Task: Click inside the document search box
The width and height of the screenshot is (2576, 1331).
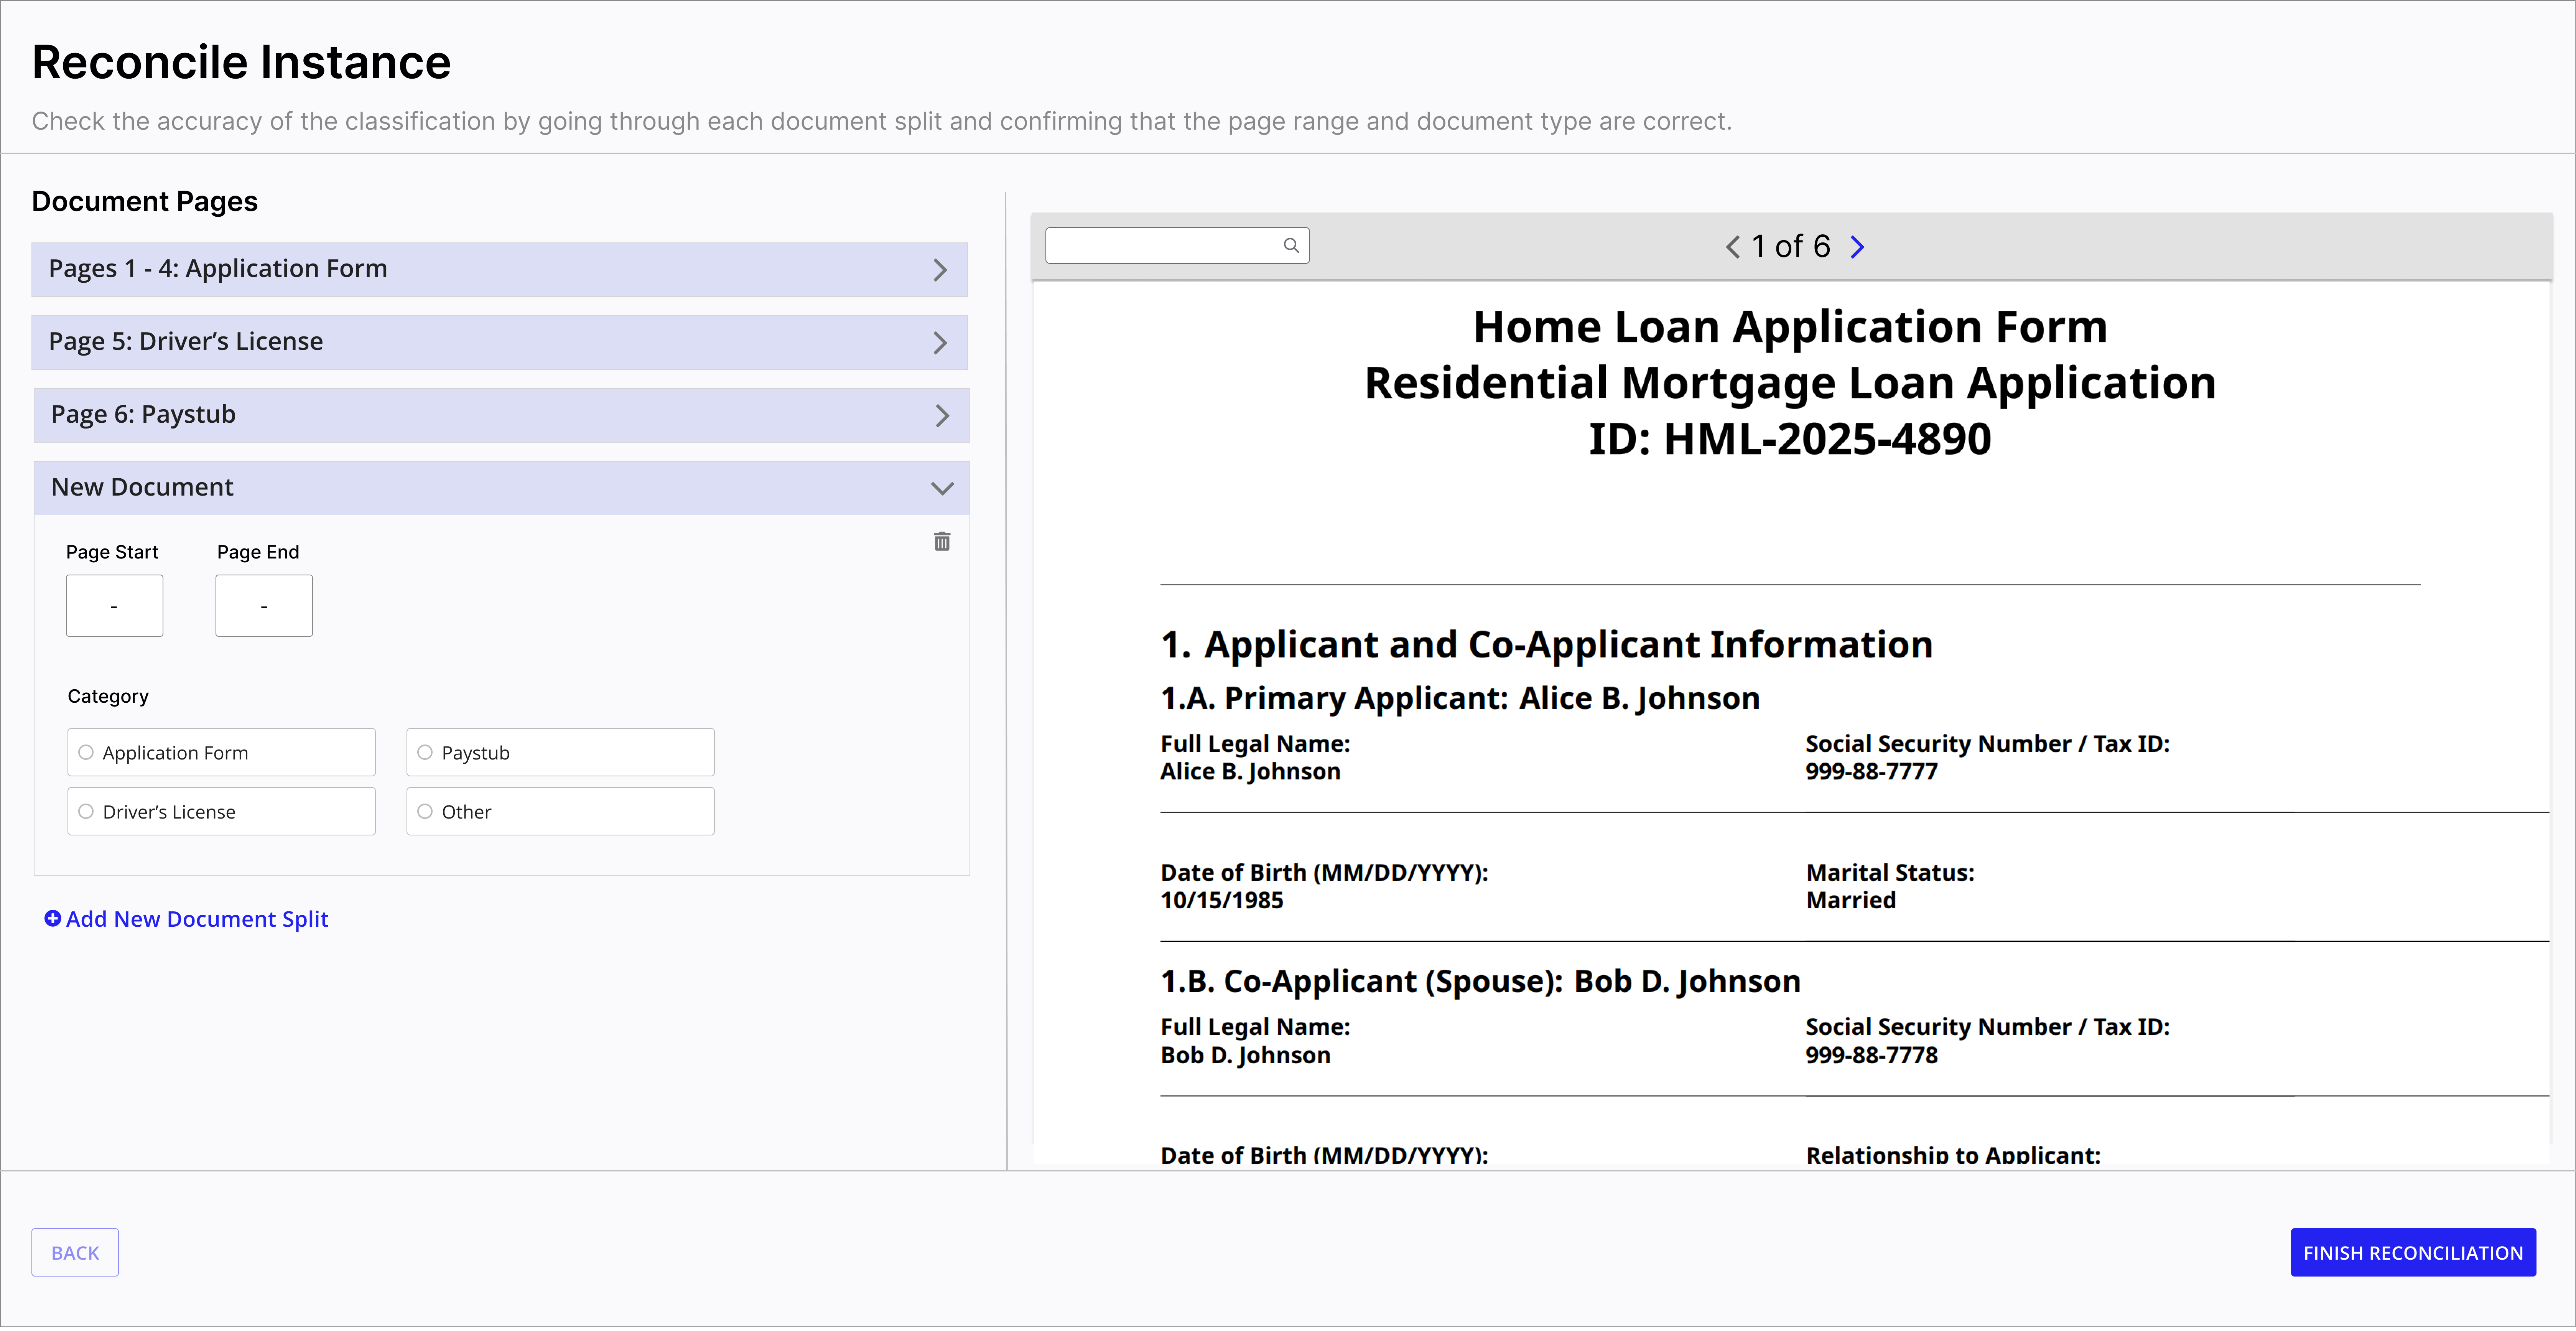Action: 1160,245
